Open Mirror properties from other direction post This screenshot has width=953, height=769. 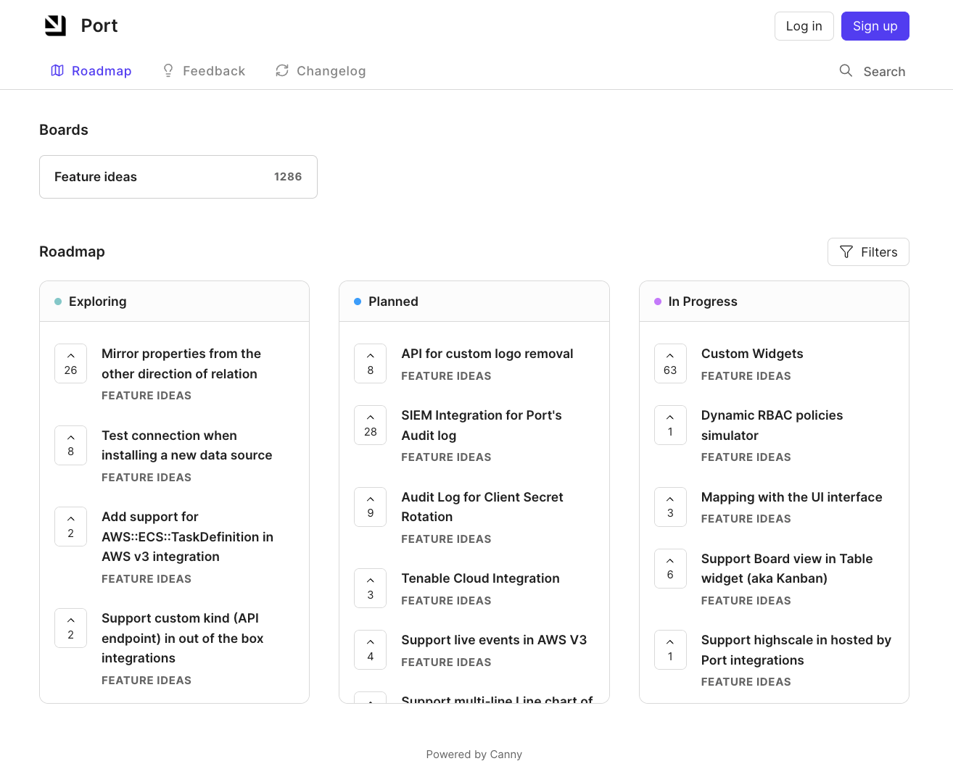click(181, 364)
